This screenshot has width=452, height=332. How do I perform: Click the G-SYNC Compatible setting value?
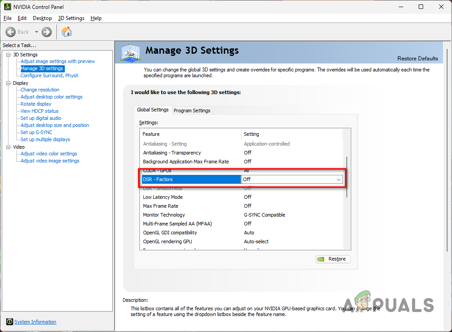tap(264, 215)
